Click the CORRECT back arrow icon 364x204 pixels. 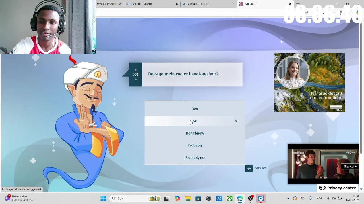(x=249, y=169)
